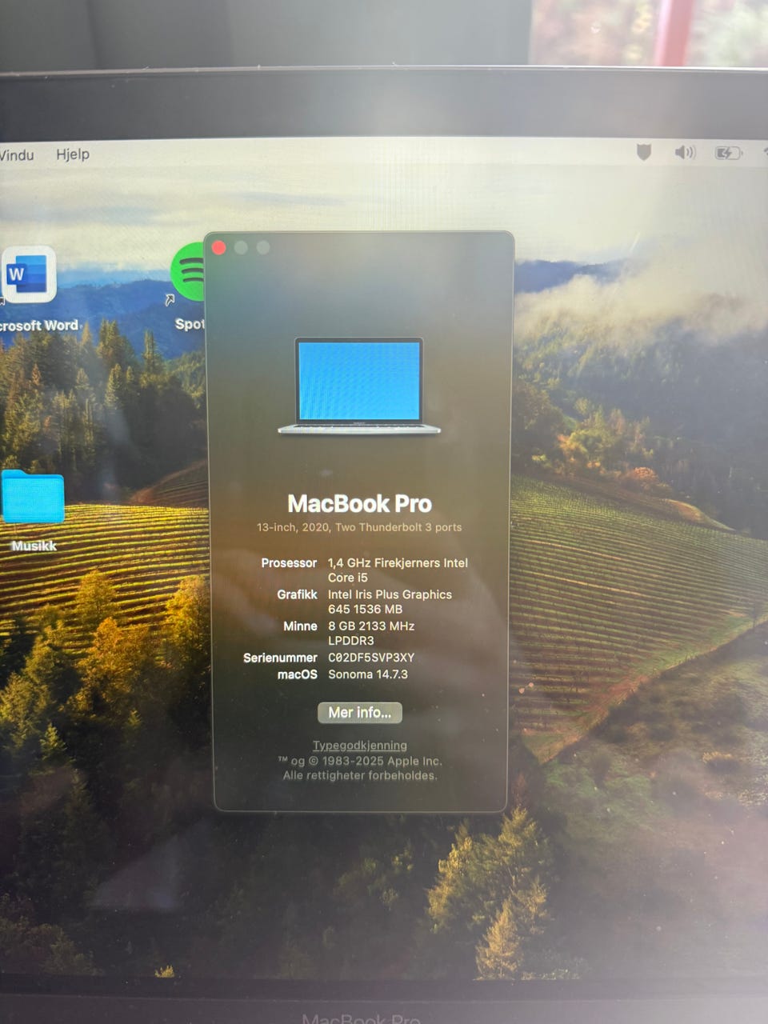Click the Serienummer label
Viewport: 768px width, 1024px height.
[280, 658]
